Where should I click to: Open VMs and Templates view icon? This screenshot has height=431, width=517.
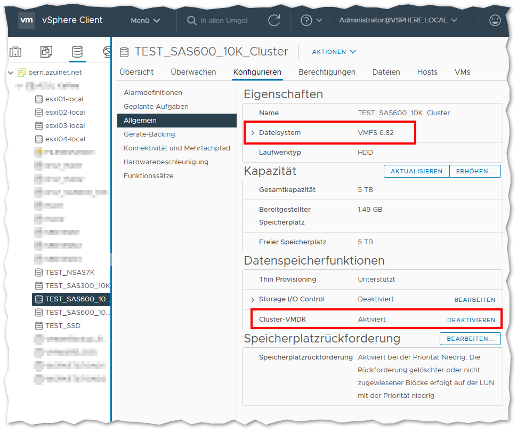coord(46,52)
